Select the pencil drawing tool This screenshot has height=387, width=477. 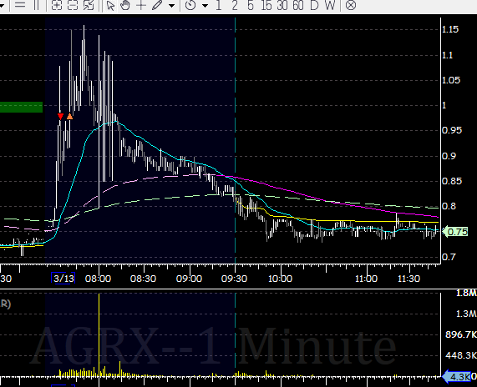tap(157, 6)
